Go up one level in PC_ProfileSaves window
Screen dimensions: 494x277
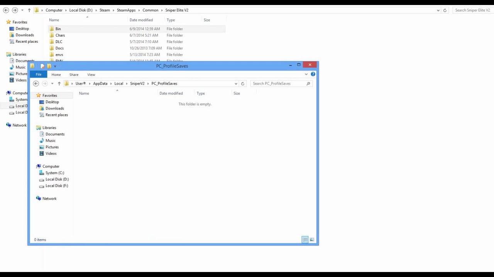pos(59,83)
